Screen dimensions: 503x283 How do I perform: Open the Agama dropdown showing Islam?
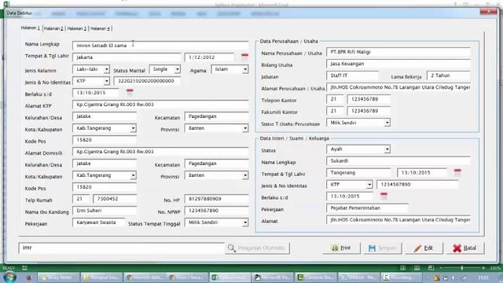245,69
